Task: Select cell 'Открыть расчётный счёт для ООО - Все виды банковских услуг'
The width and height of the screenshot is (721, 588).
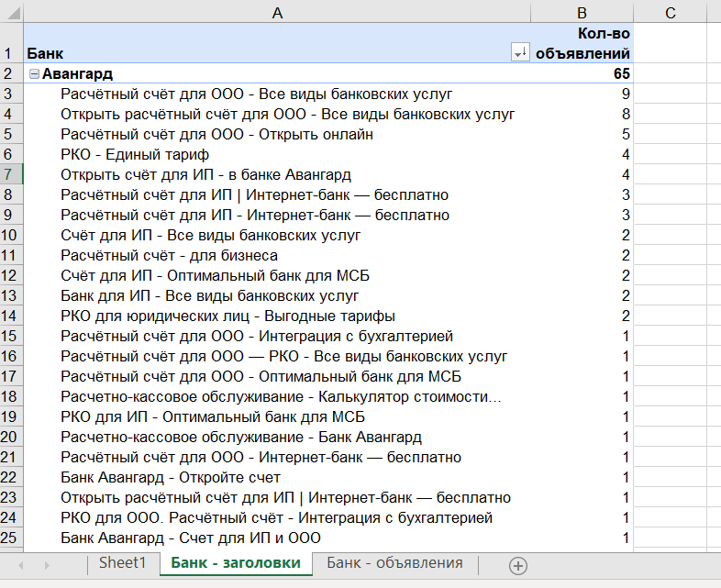Action: click(x=277, y=114)
